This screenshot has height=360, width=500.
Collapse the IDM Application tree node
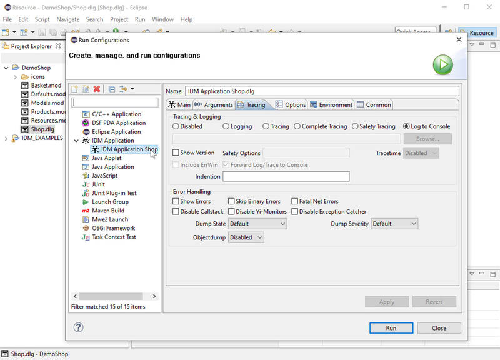[x=76, y=141]
